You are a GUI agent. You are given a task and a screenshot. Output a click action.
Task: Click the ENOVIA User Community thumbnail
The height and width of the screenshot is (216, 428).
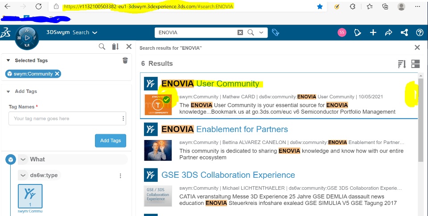(158, 105)
